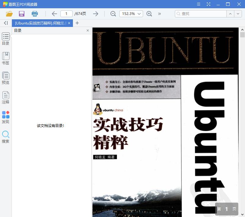Zoom in with the plus magnifier
The height and width of the screenshot is (217, 245).
click(x=149, y=14)
